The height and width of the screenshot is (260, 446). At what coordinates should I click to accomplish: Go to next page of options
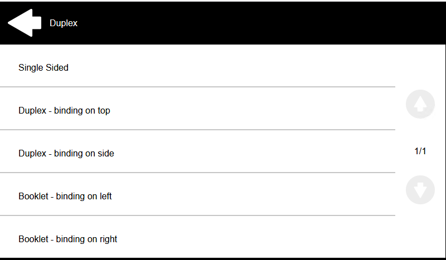tap(420, 189)
